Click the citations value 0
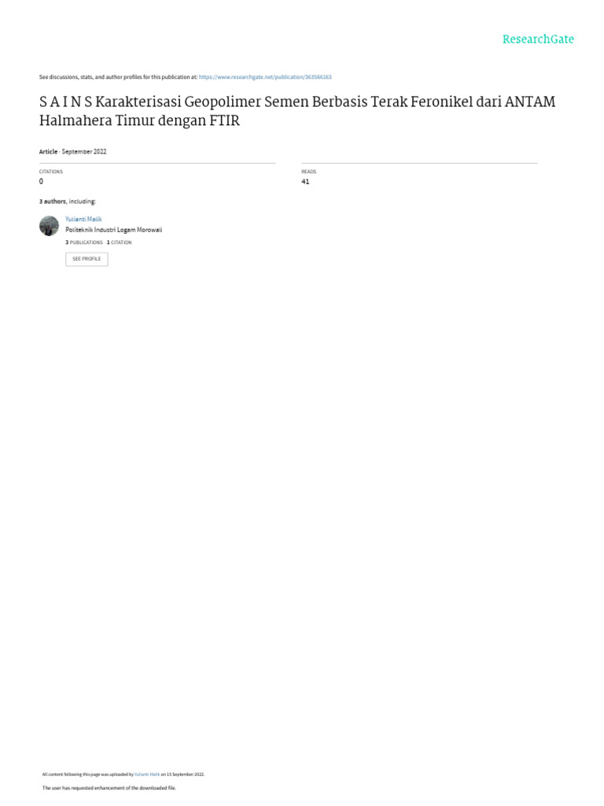 pos(41,182)
